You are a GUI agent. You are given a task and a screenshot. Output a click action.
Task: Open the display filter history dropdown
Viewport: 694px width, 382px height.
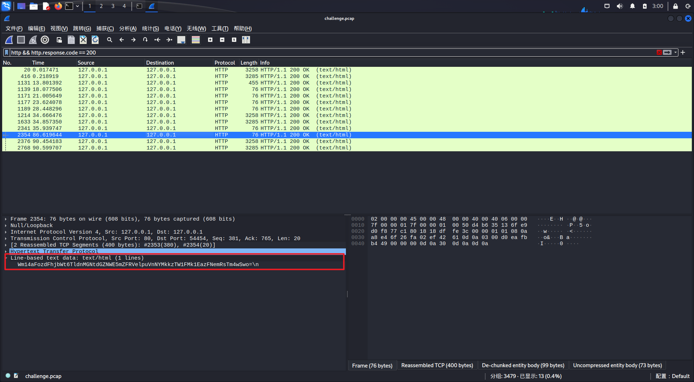[675, 53]
